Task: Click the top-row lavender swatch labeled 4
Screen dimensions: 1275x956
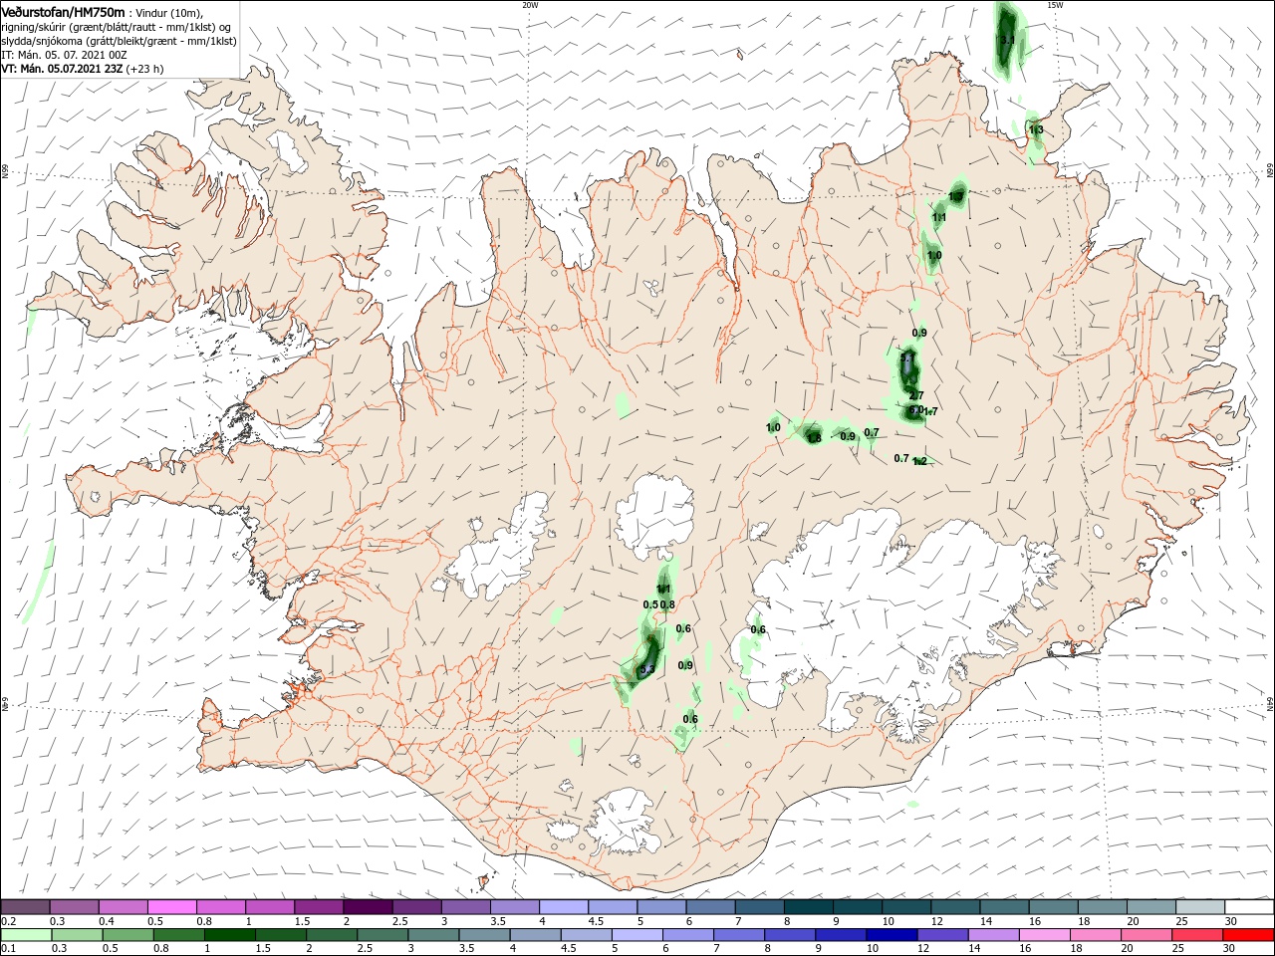Action: point(564,906)
